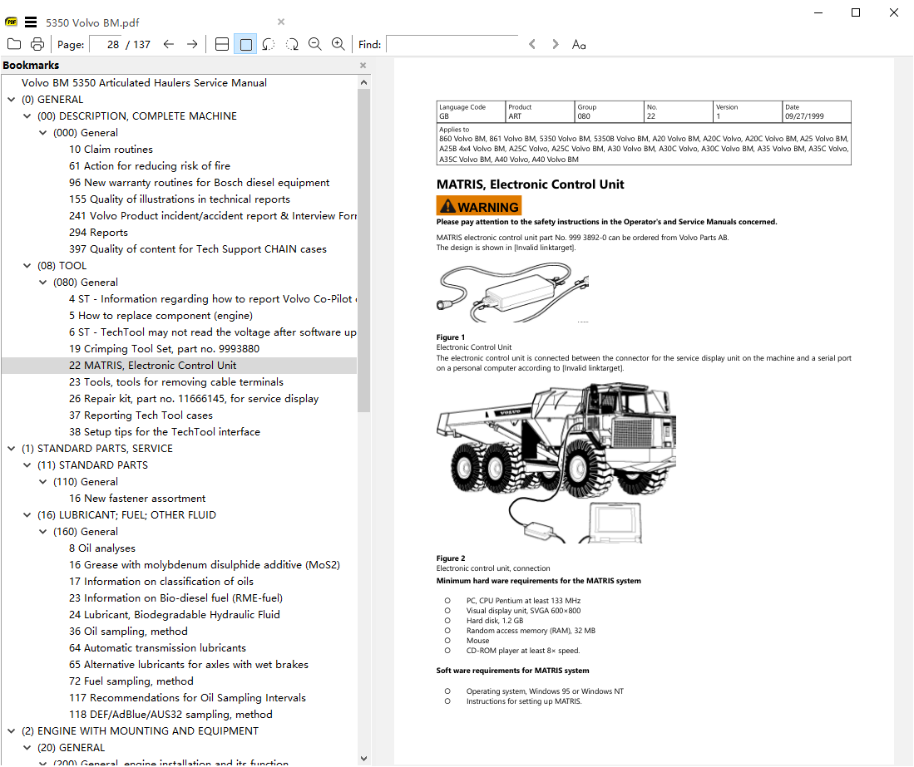This screenshot has width=914, height=767.
Task: Collapse the (080) General node
Action: click(42, 283)
